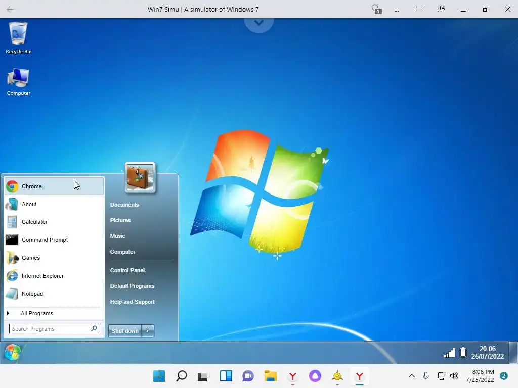The width and height of the screenshot is (518, 388).
Task: Click the volume speaker tray icon
Action: click(x=454, y=376)
